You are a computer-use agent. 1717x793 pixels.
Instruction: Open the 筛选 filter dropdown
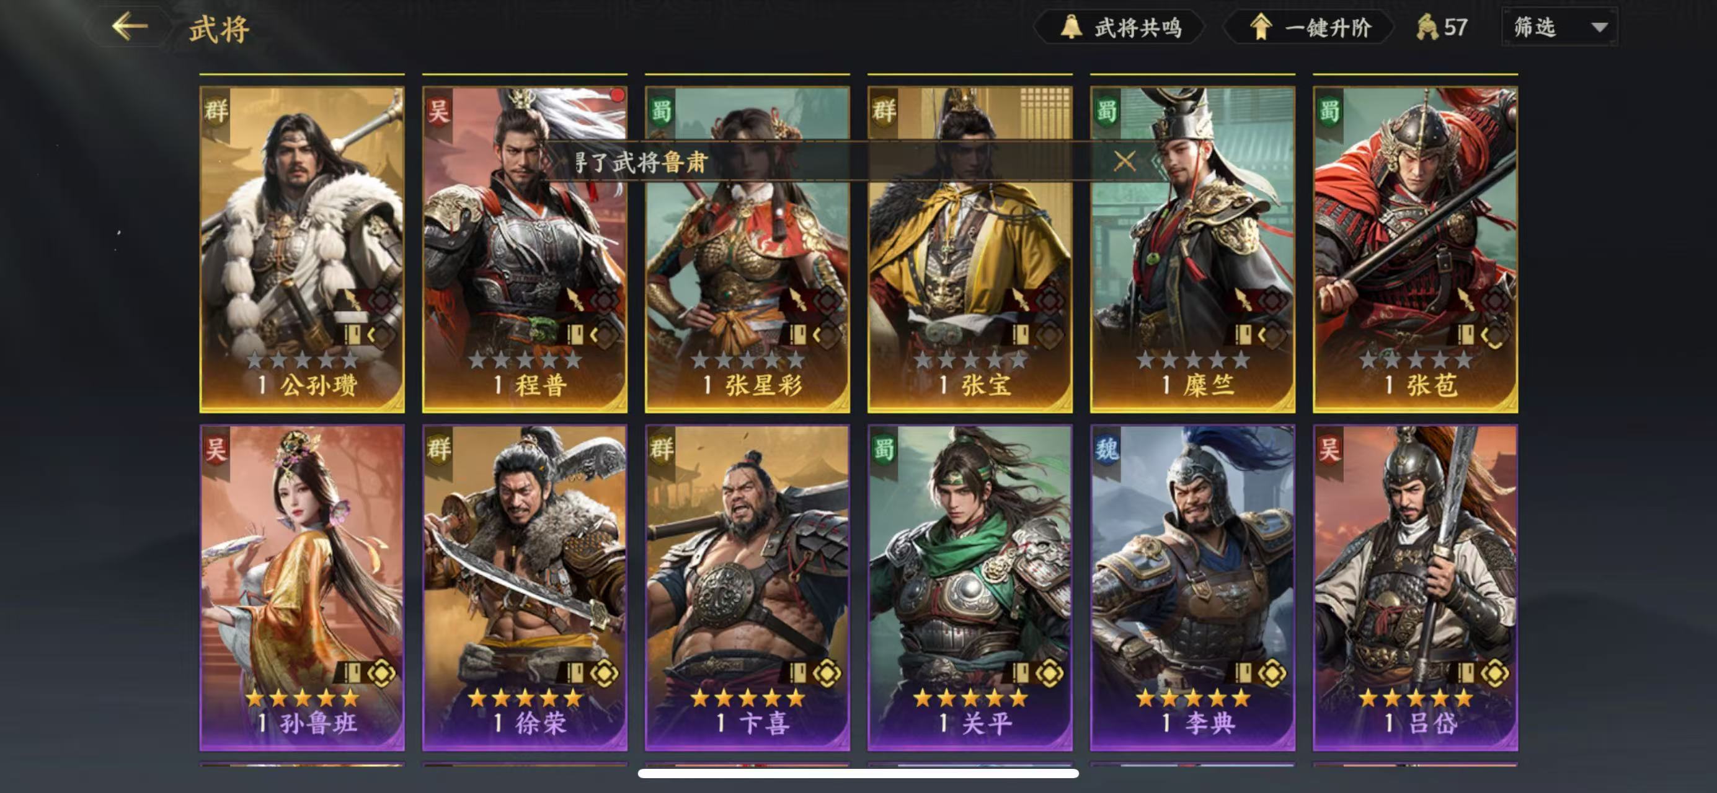click(x=1559, y=27)
